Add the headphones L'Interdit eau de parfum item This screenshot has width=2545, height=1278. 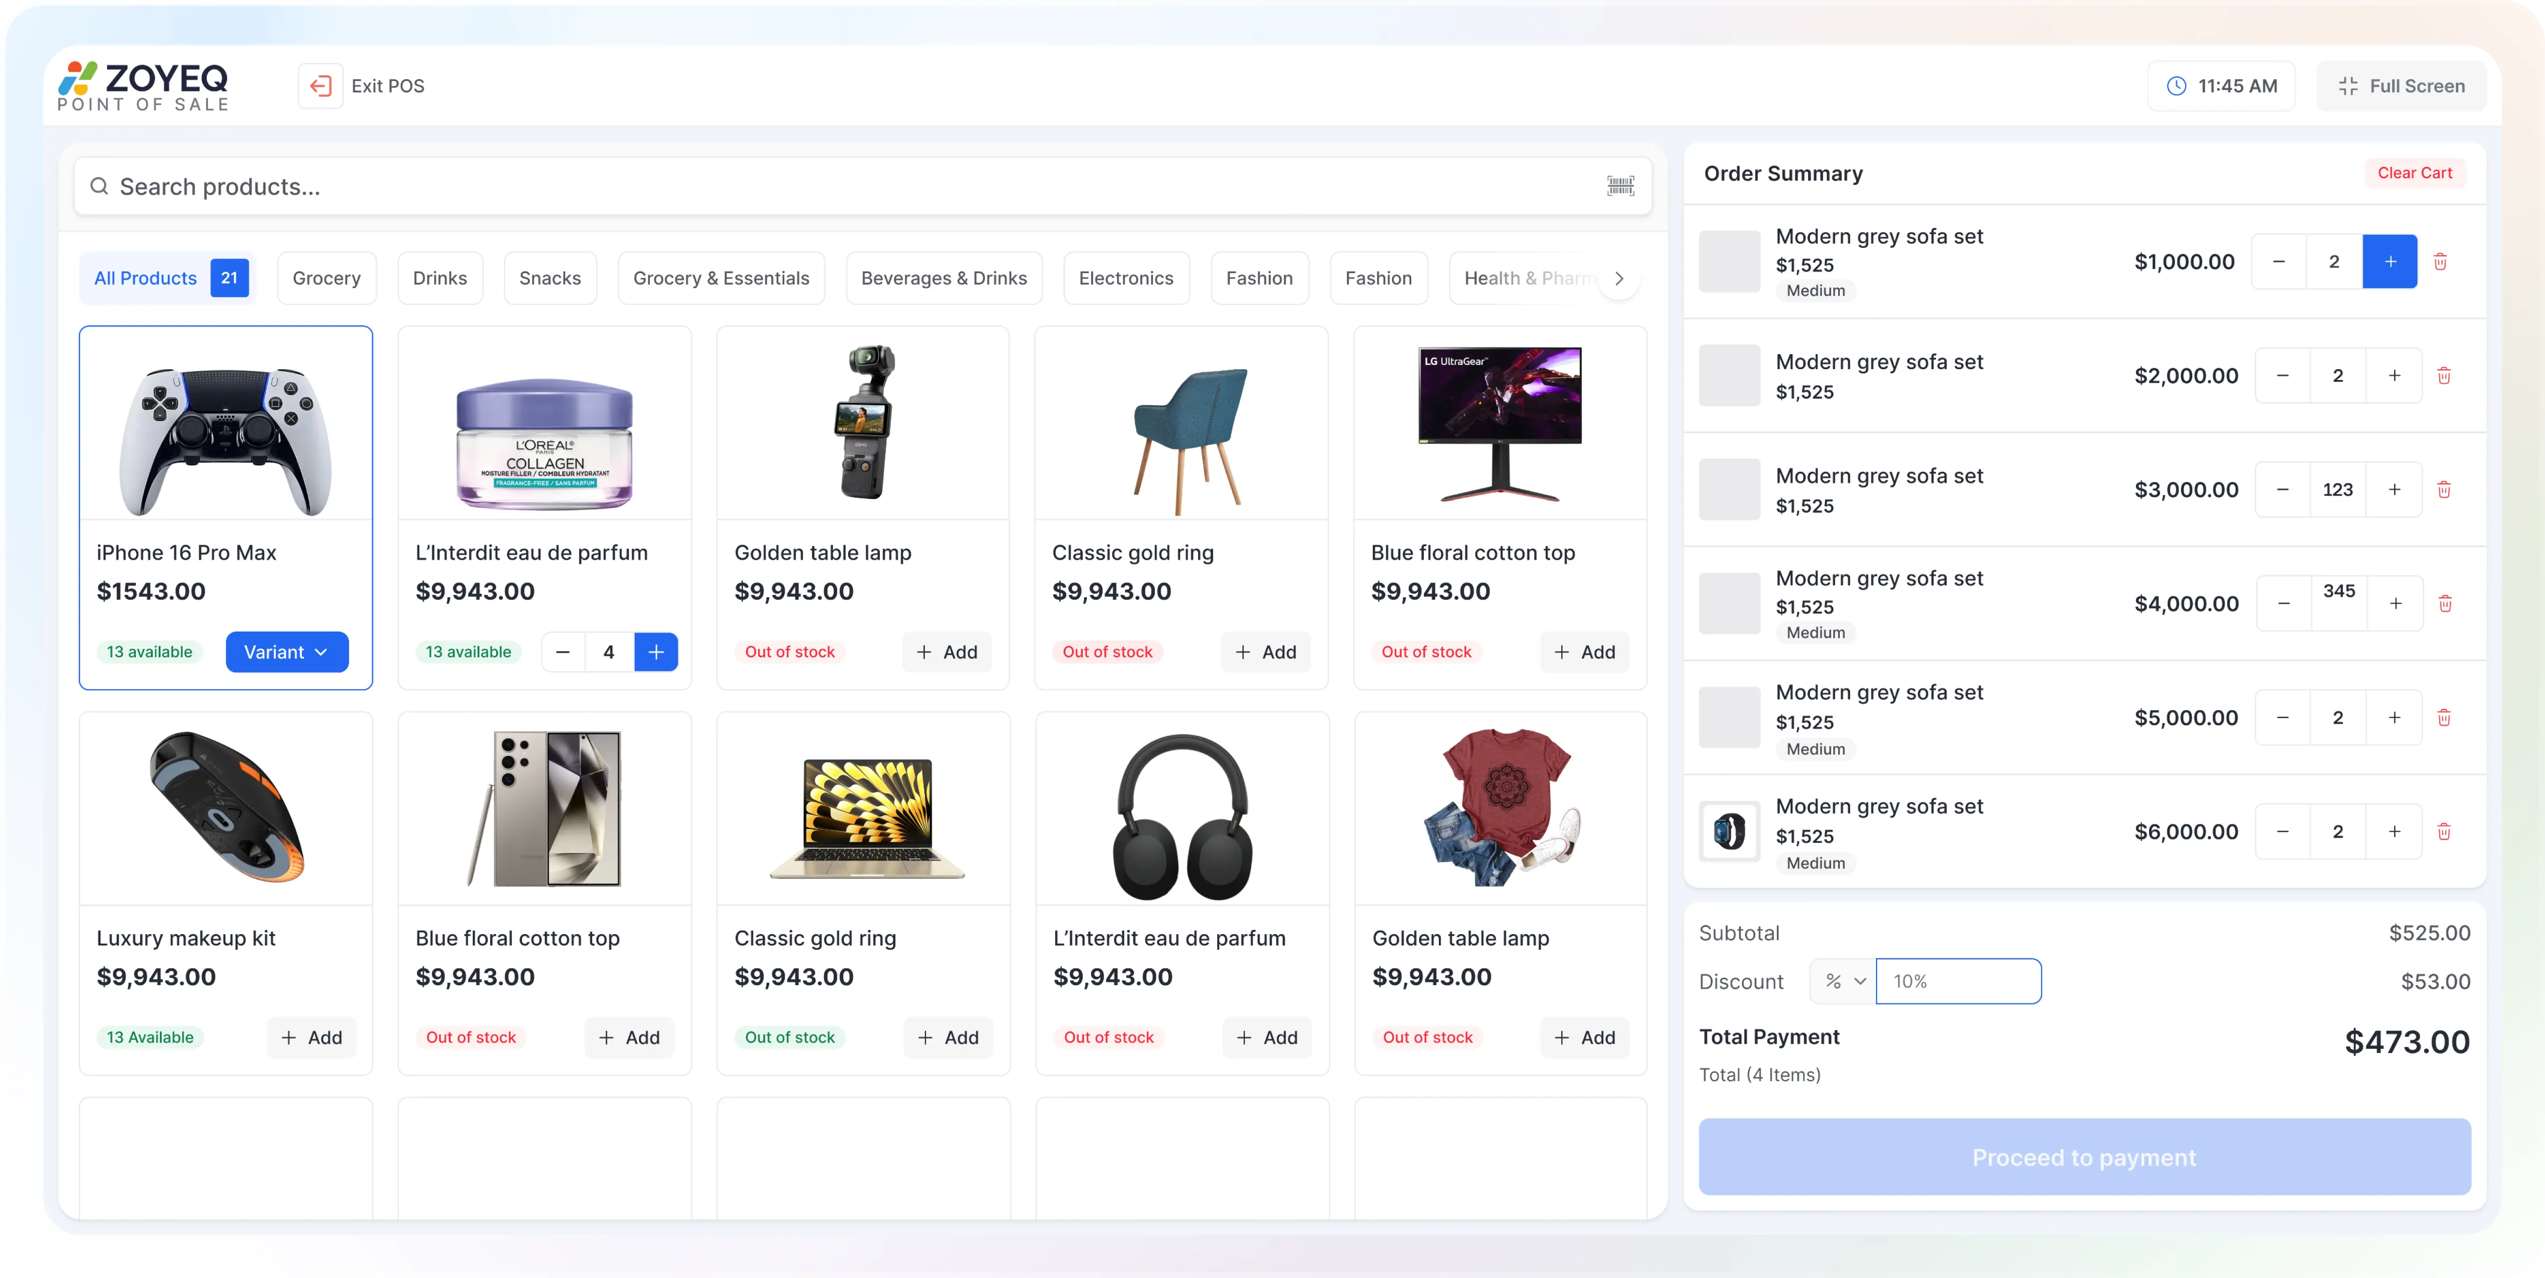click(1266, 1037)
